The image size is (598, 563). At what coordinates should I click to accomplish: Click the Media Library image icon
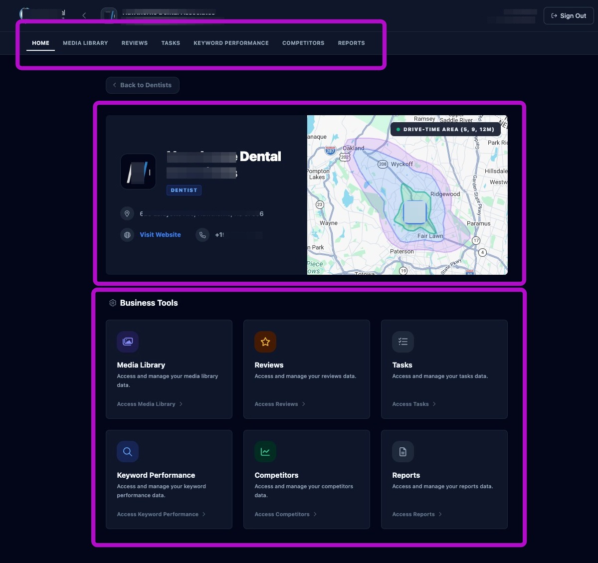[x=128, y=342]
